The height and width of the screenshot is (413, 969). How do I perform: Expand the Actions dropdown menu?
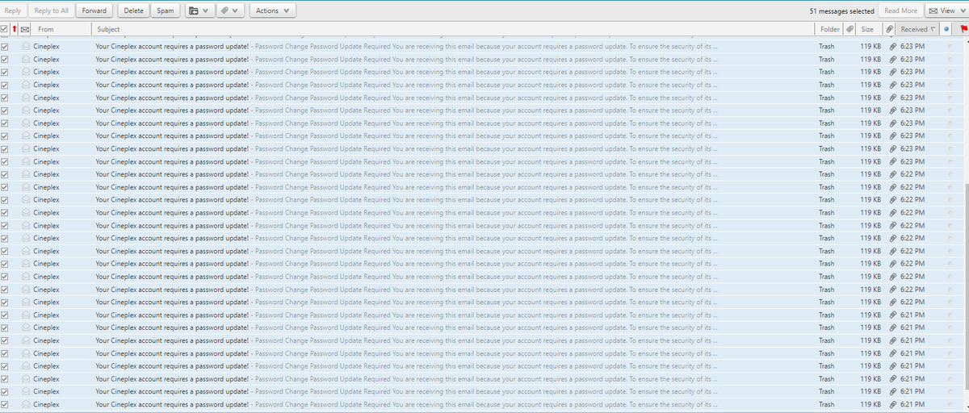coord(273,10)
